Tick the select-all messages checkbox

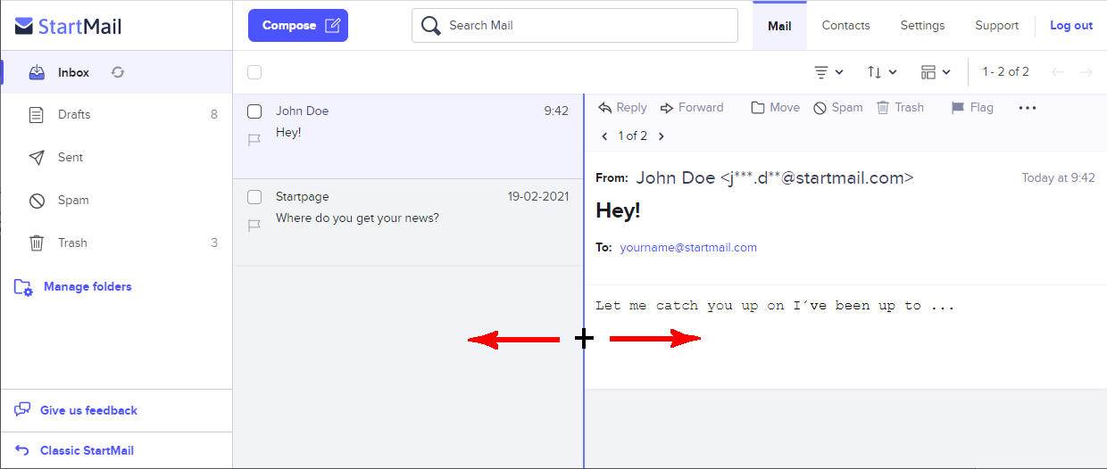pyautogui.click(x=254, y=72)
